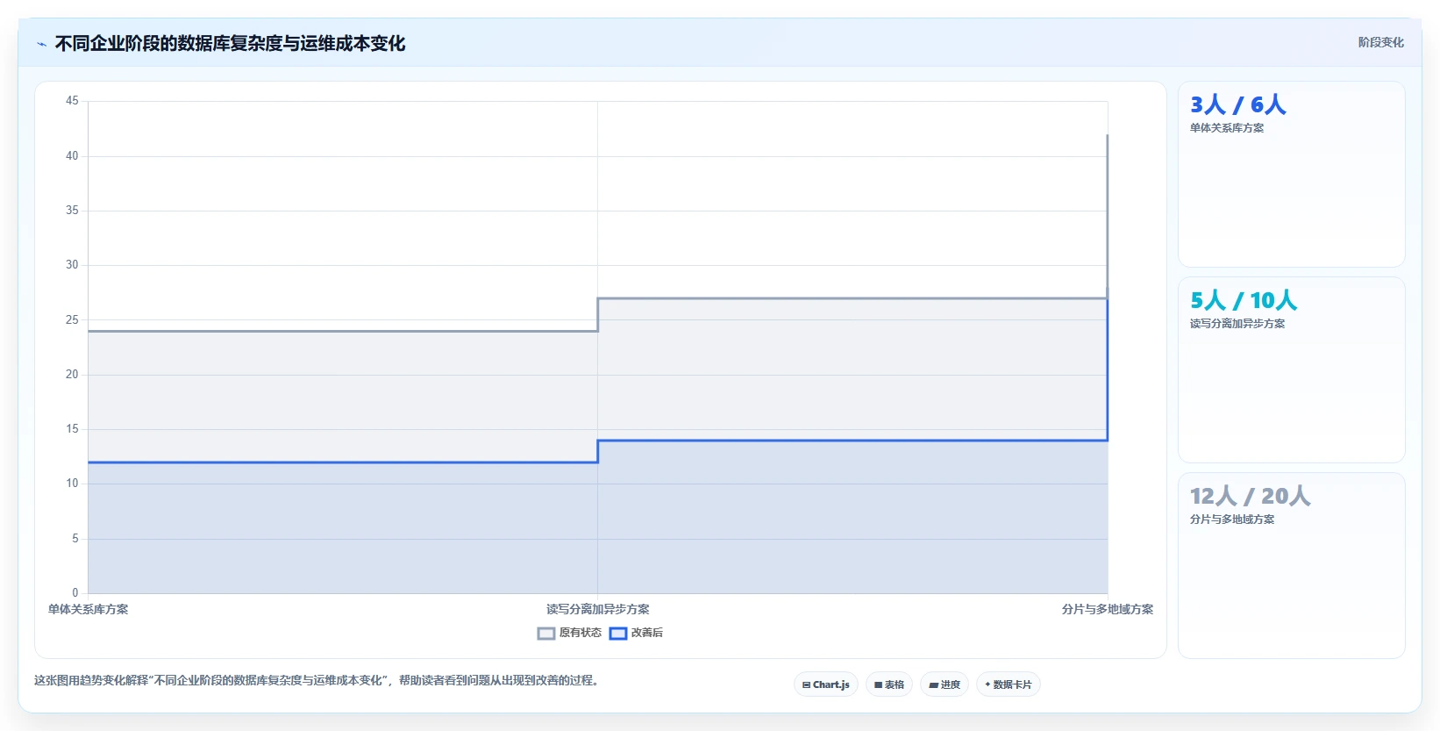The height and width of the screenshot is (731, 1440).
Task: Open the 3人 / 6人 data card
Action: (1292, 174)
